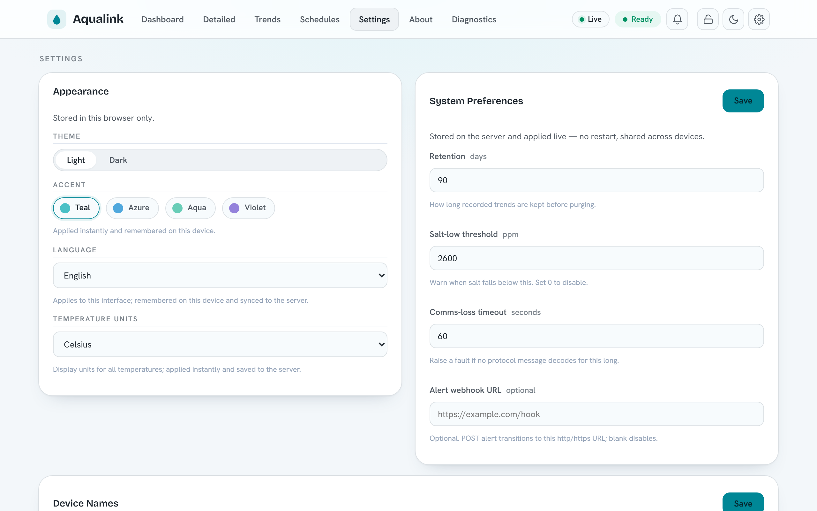Click the Alert webhook URL field
Screen dimensions: 817x511
596,414
